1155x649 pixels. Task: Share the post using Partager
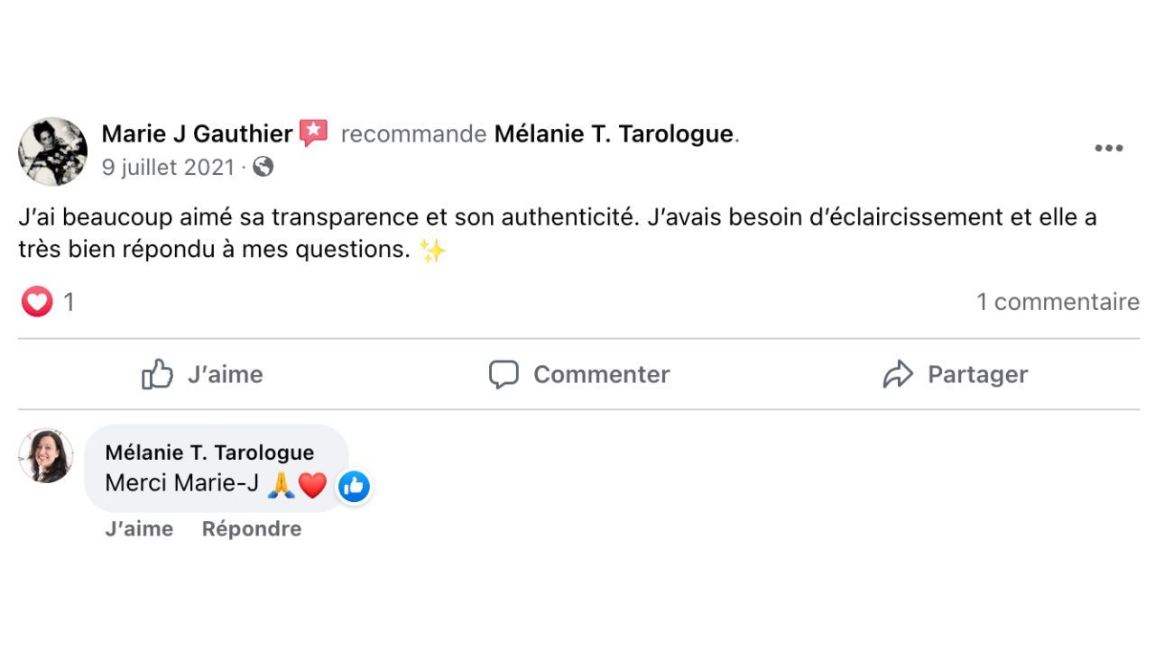click(955, 374)
